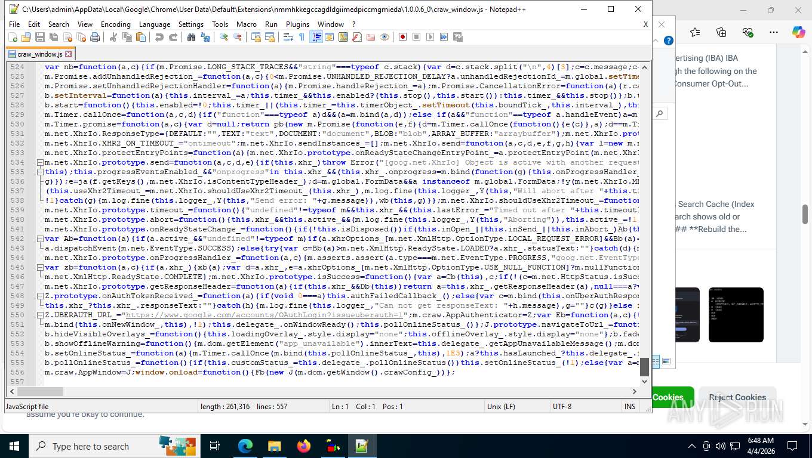Click the Close document toolbar icon
Image resolution: width=812 pixels, height=458 pixels.
[67, 37]
